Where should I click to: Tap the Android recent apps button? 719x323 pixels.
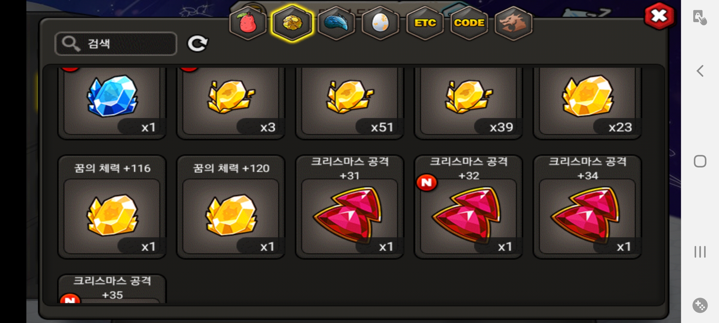tap(700, 252)
